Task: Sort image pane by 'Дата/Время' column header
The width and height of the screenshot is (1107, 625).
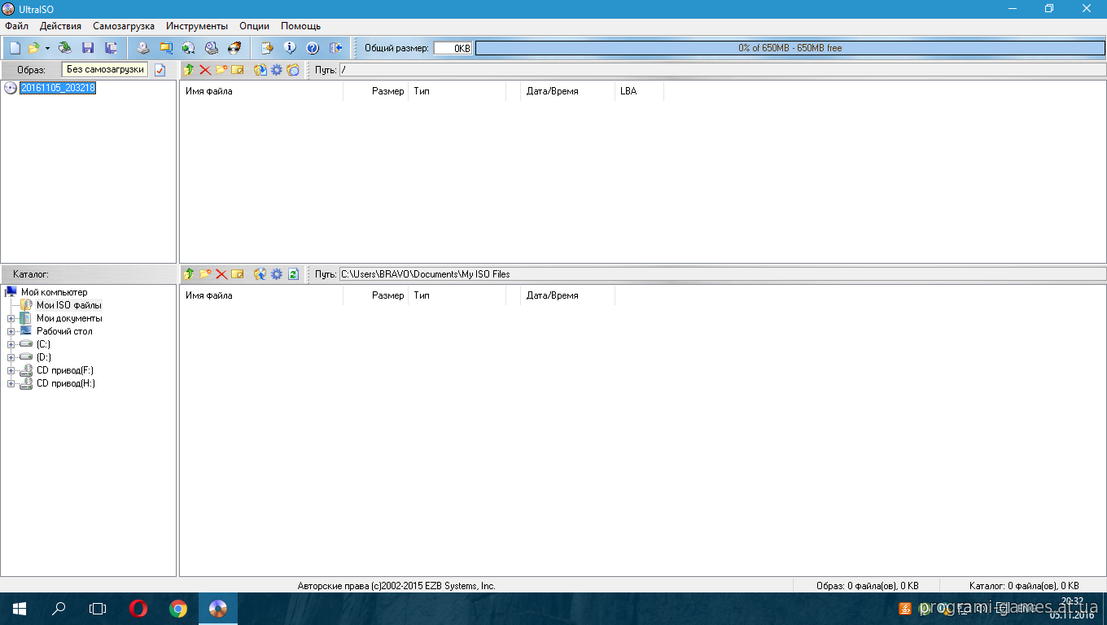Action: tap(567, 91)
